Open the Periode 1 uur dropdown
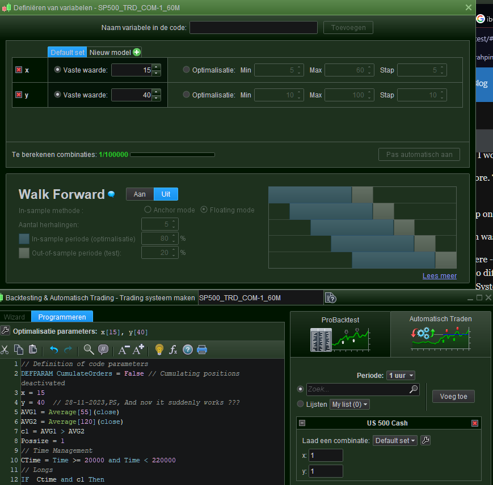Image resolution: width=493 pixels, height=485 pixels. pyautogui.click(x=401, y=375)
